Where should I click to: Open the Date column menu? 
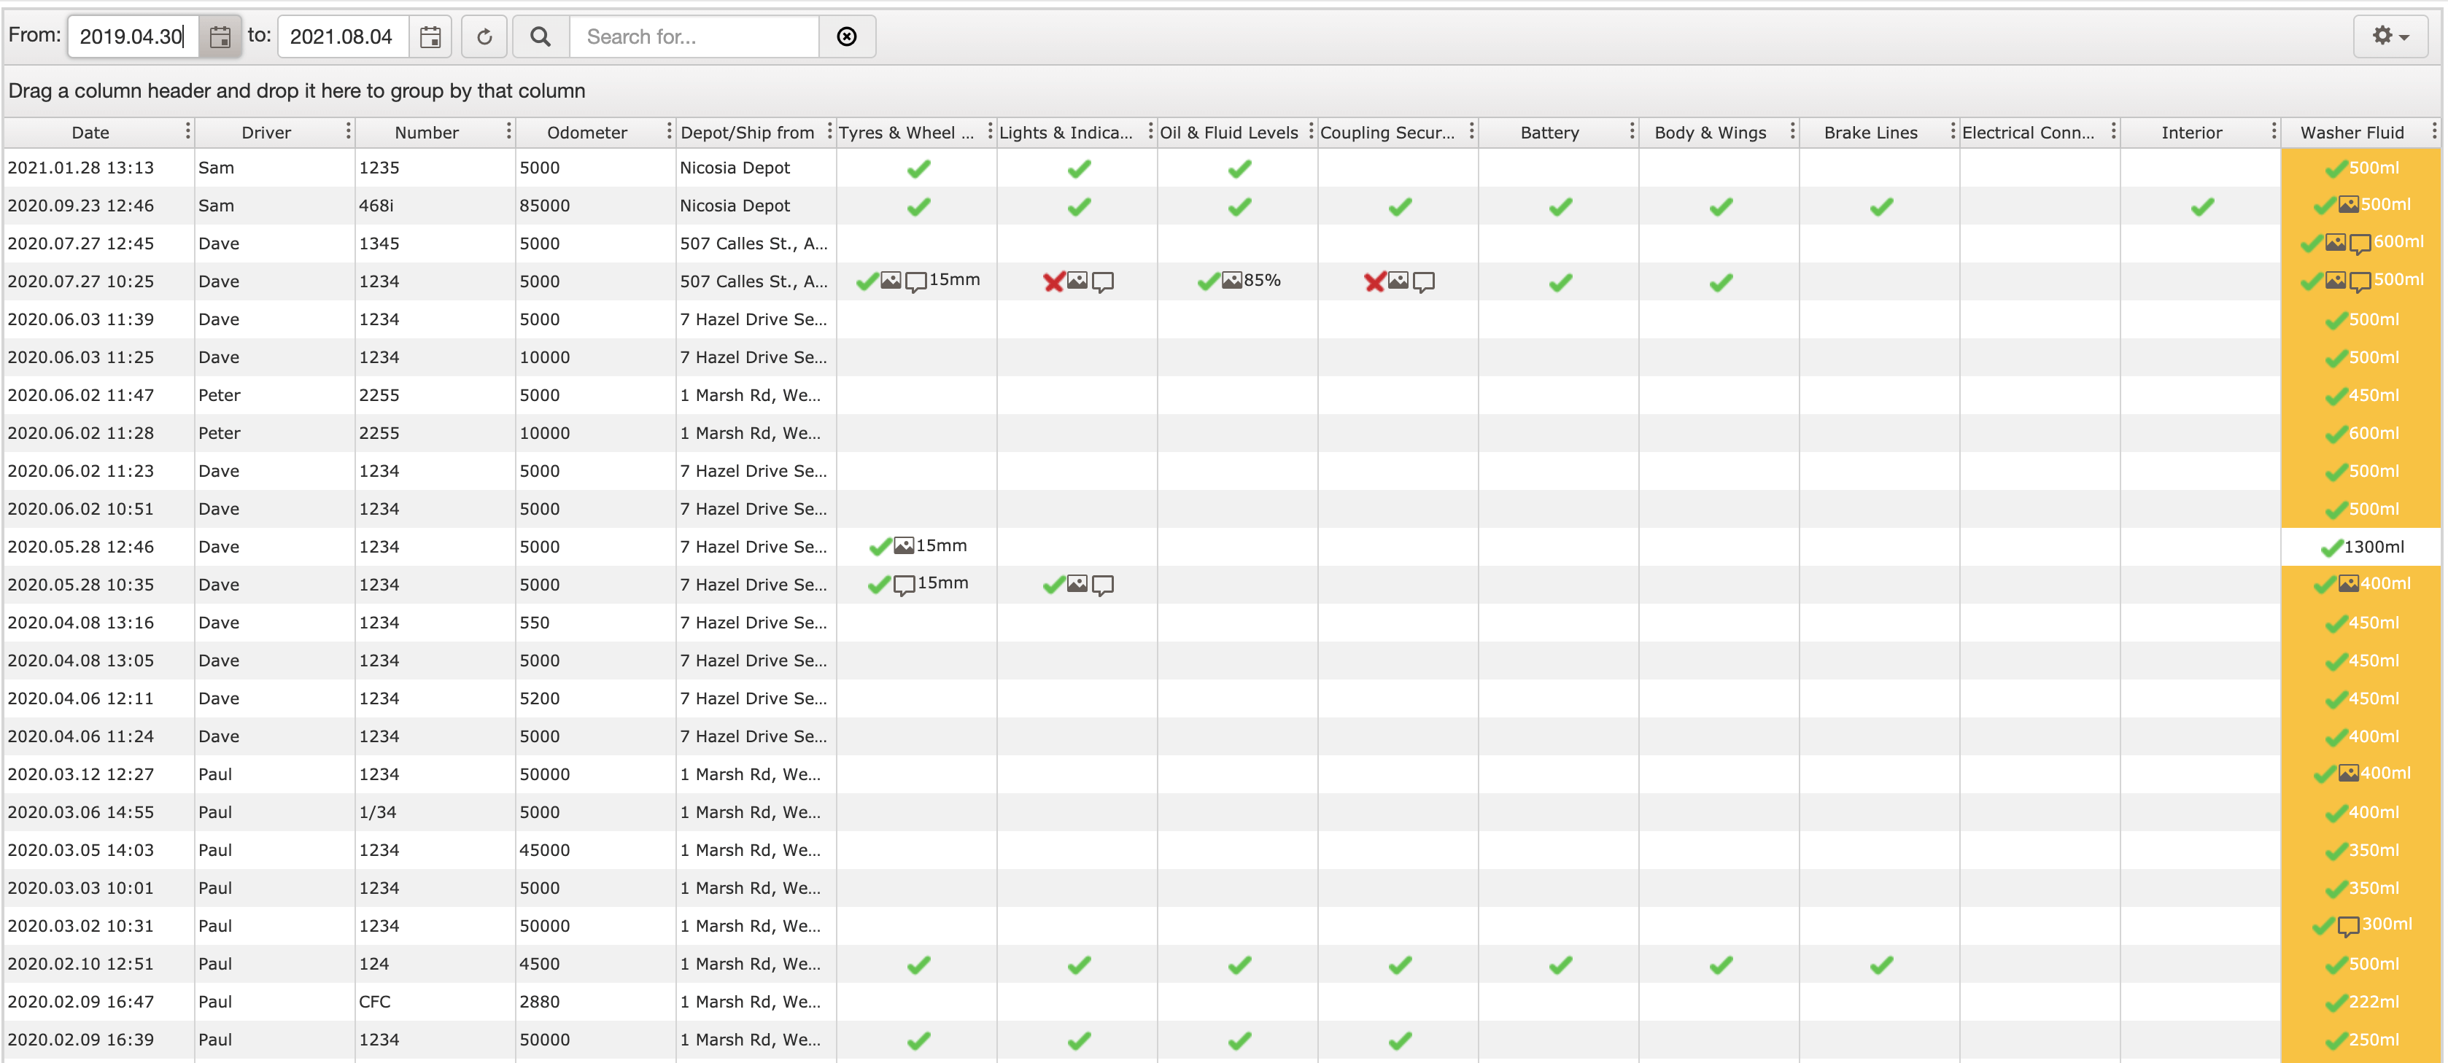(x=187, y=131)
